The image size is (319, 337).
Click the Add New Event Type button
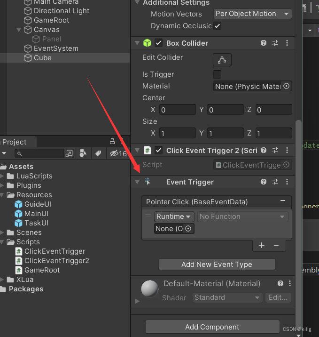click(x=217, y=265)
